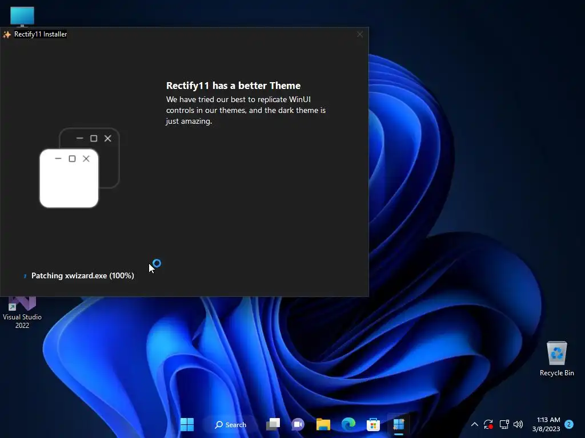
Task: Open File Explorer from the taskbar
Action: point(323,424)
